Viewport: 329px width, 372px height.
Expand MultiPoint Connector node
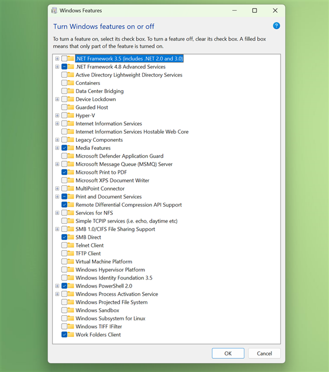pyautogui.click(x=58, y=189)
